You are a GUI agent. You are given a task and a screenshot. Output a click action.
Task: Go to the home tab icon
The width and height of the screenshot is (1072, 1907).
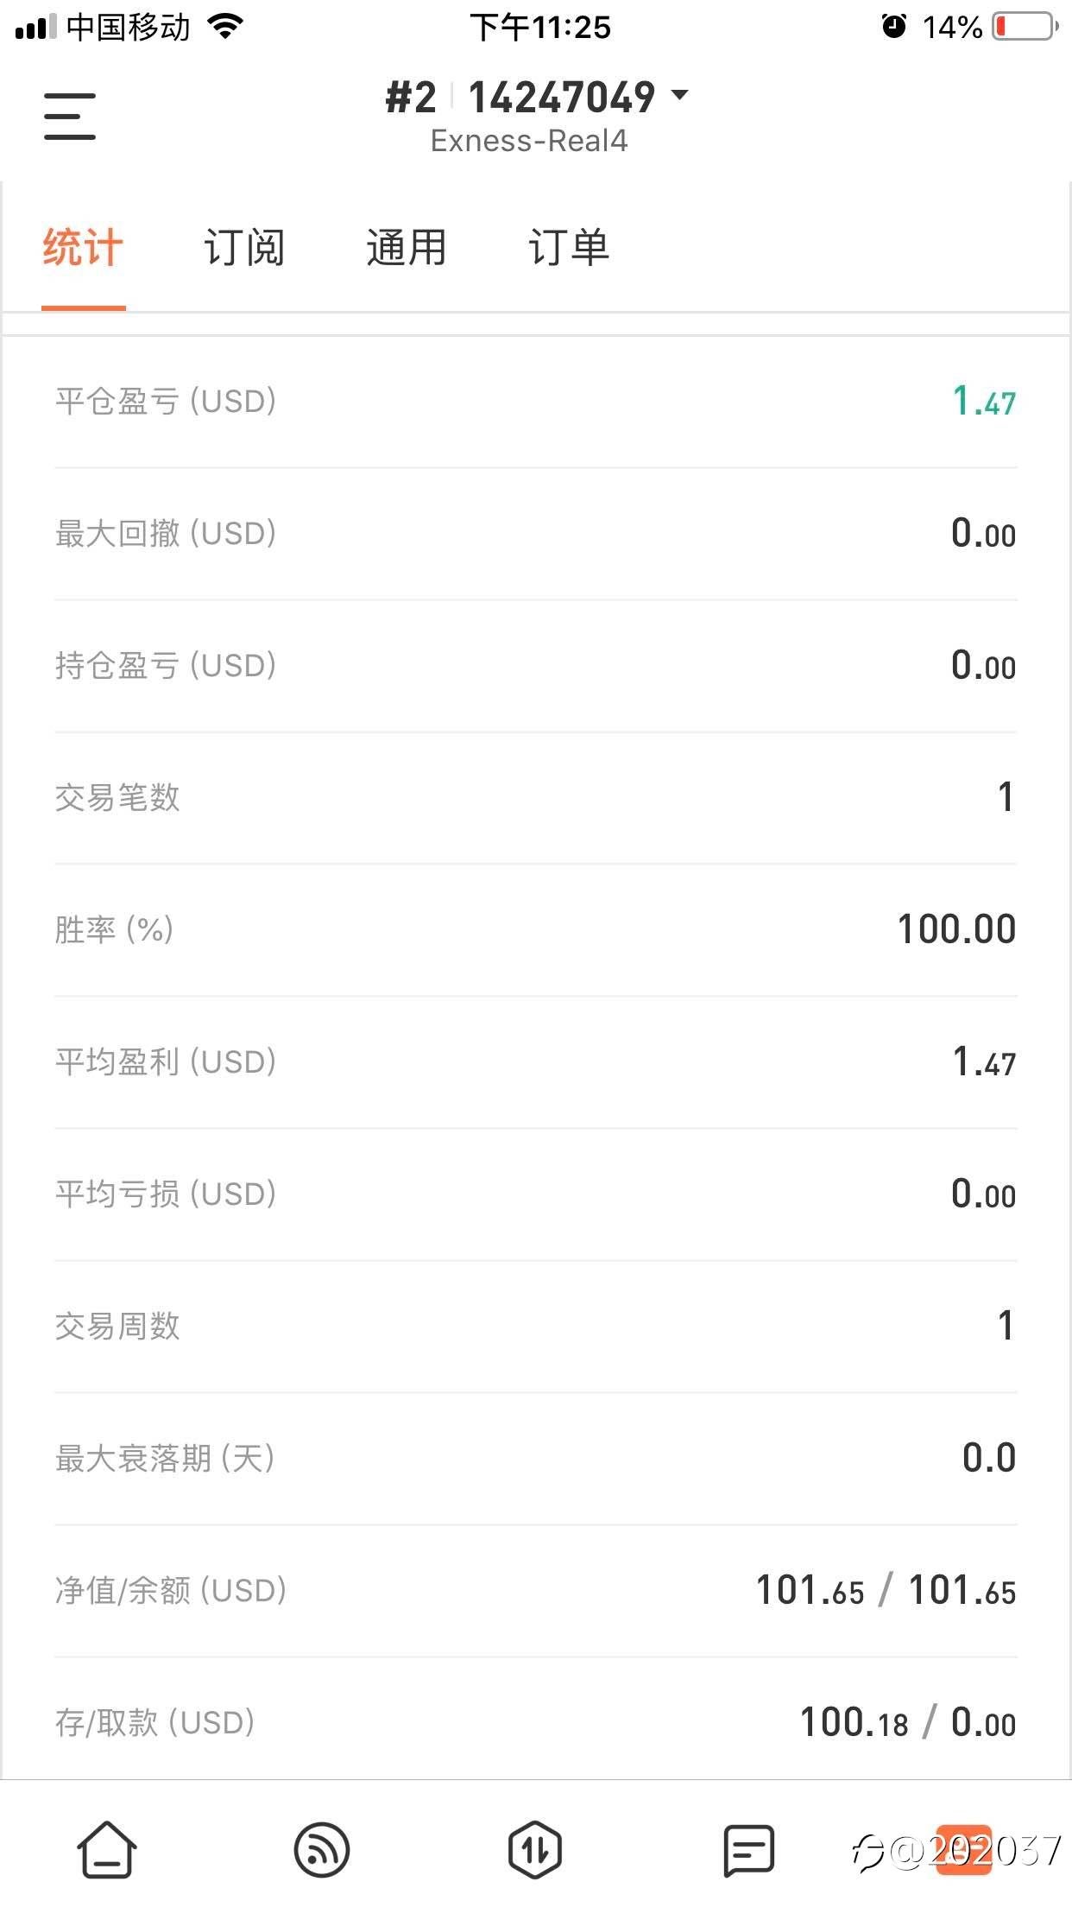(107, 1850)
